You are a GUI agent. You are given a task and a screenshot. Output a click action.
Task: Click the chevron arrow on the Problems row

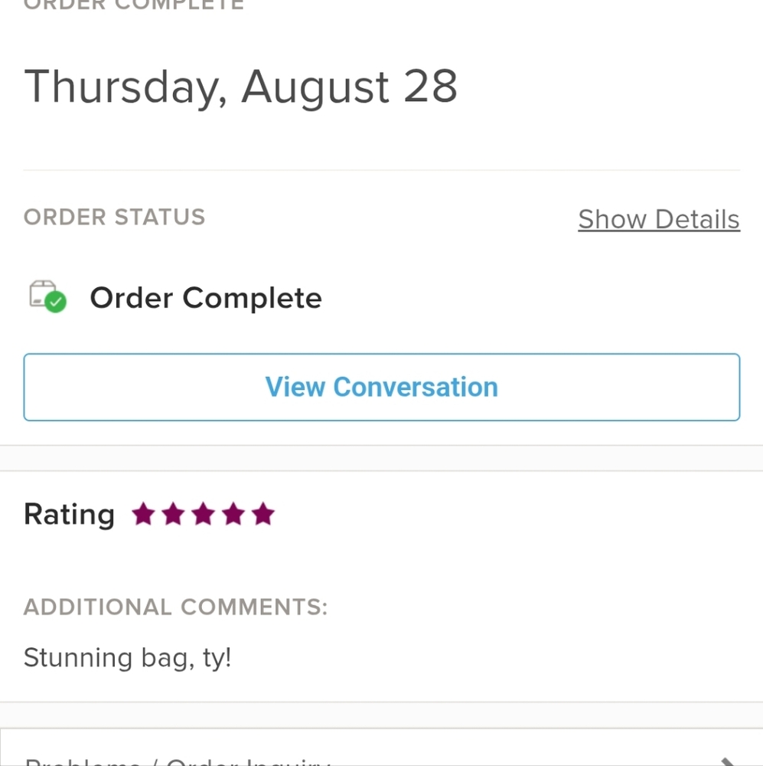coord(728,761)
